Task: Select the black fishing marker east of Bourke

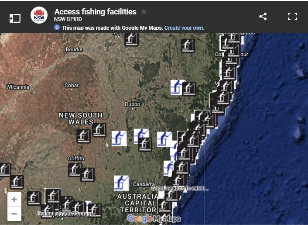Action: pos(131,39)
